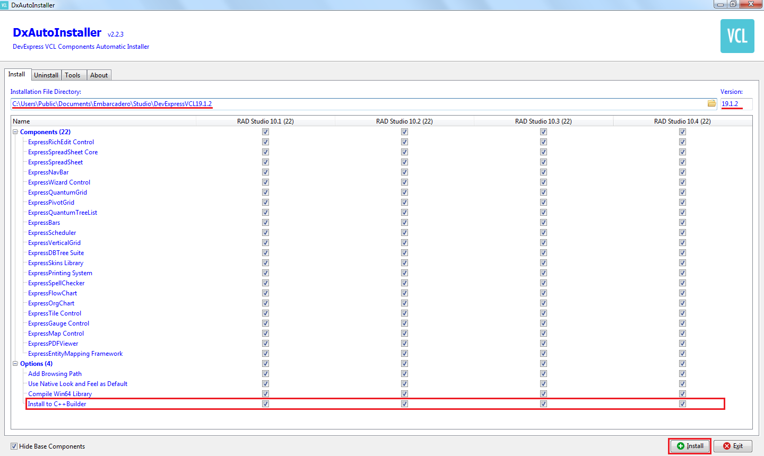Toggle Components checkbox under RAD Studio 10.1
Viewport: 764px width, 456px height.
(x=265, y=132)
